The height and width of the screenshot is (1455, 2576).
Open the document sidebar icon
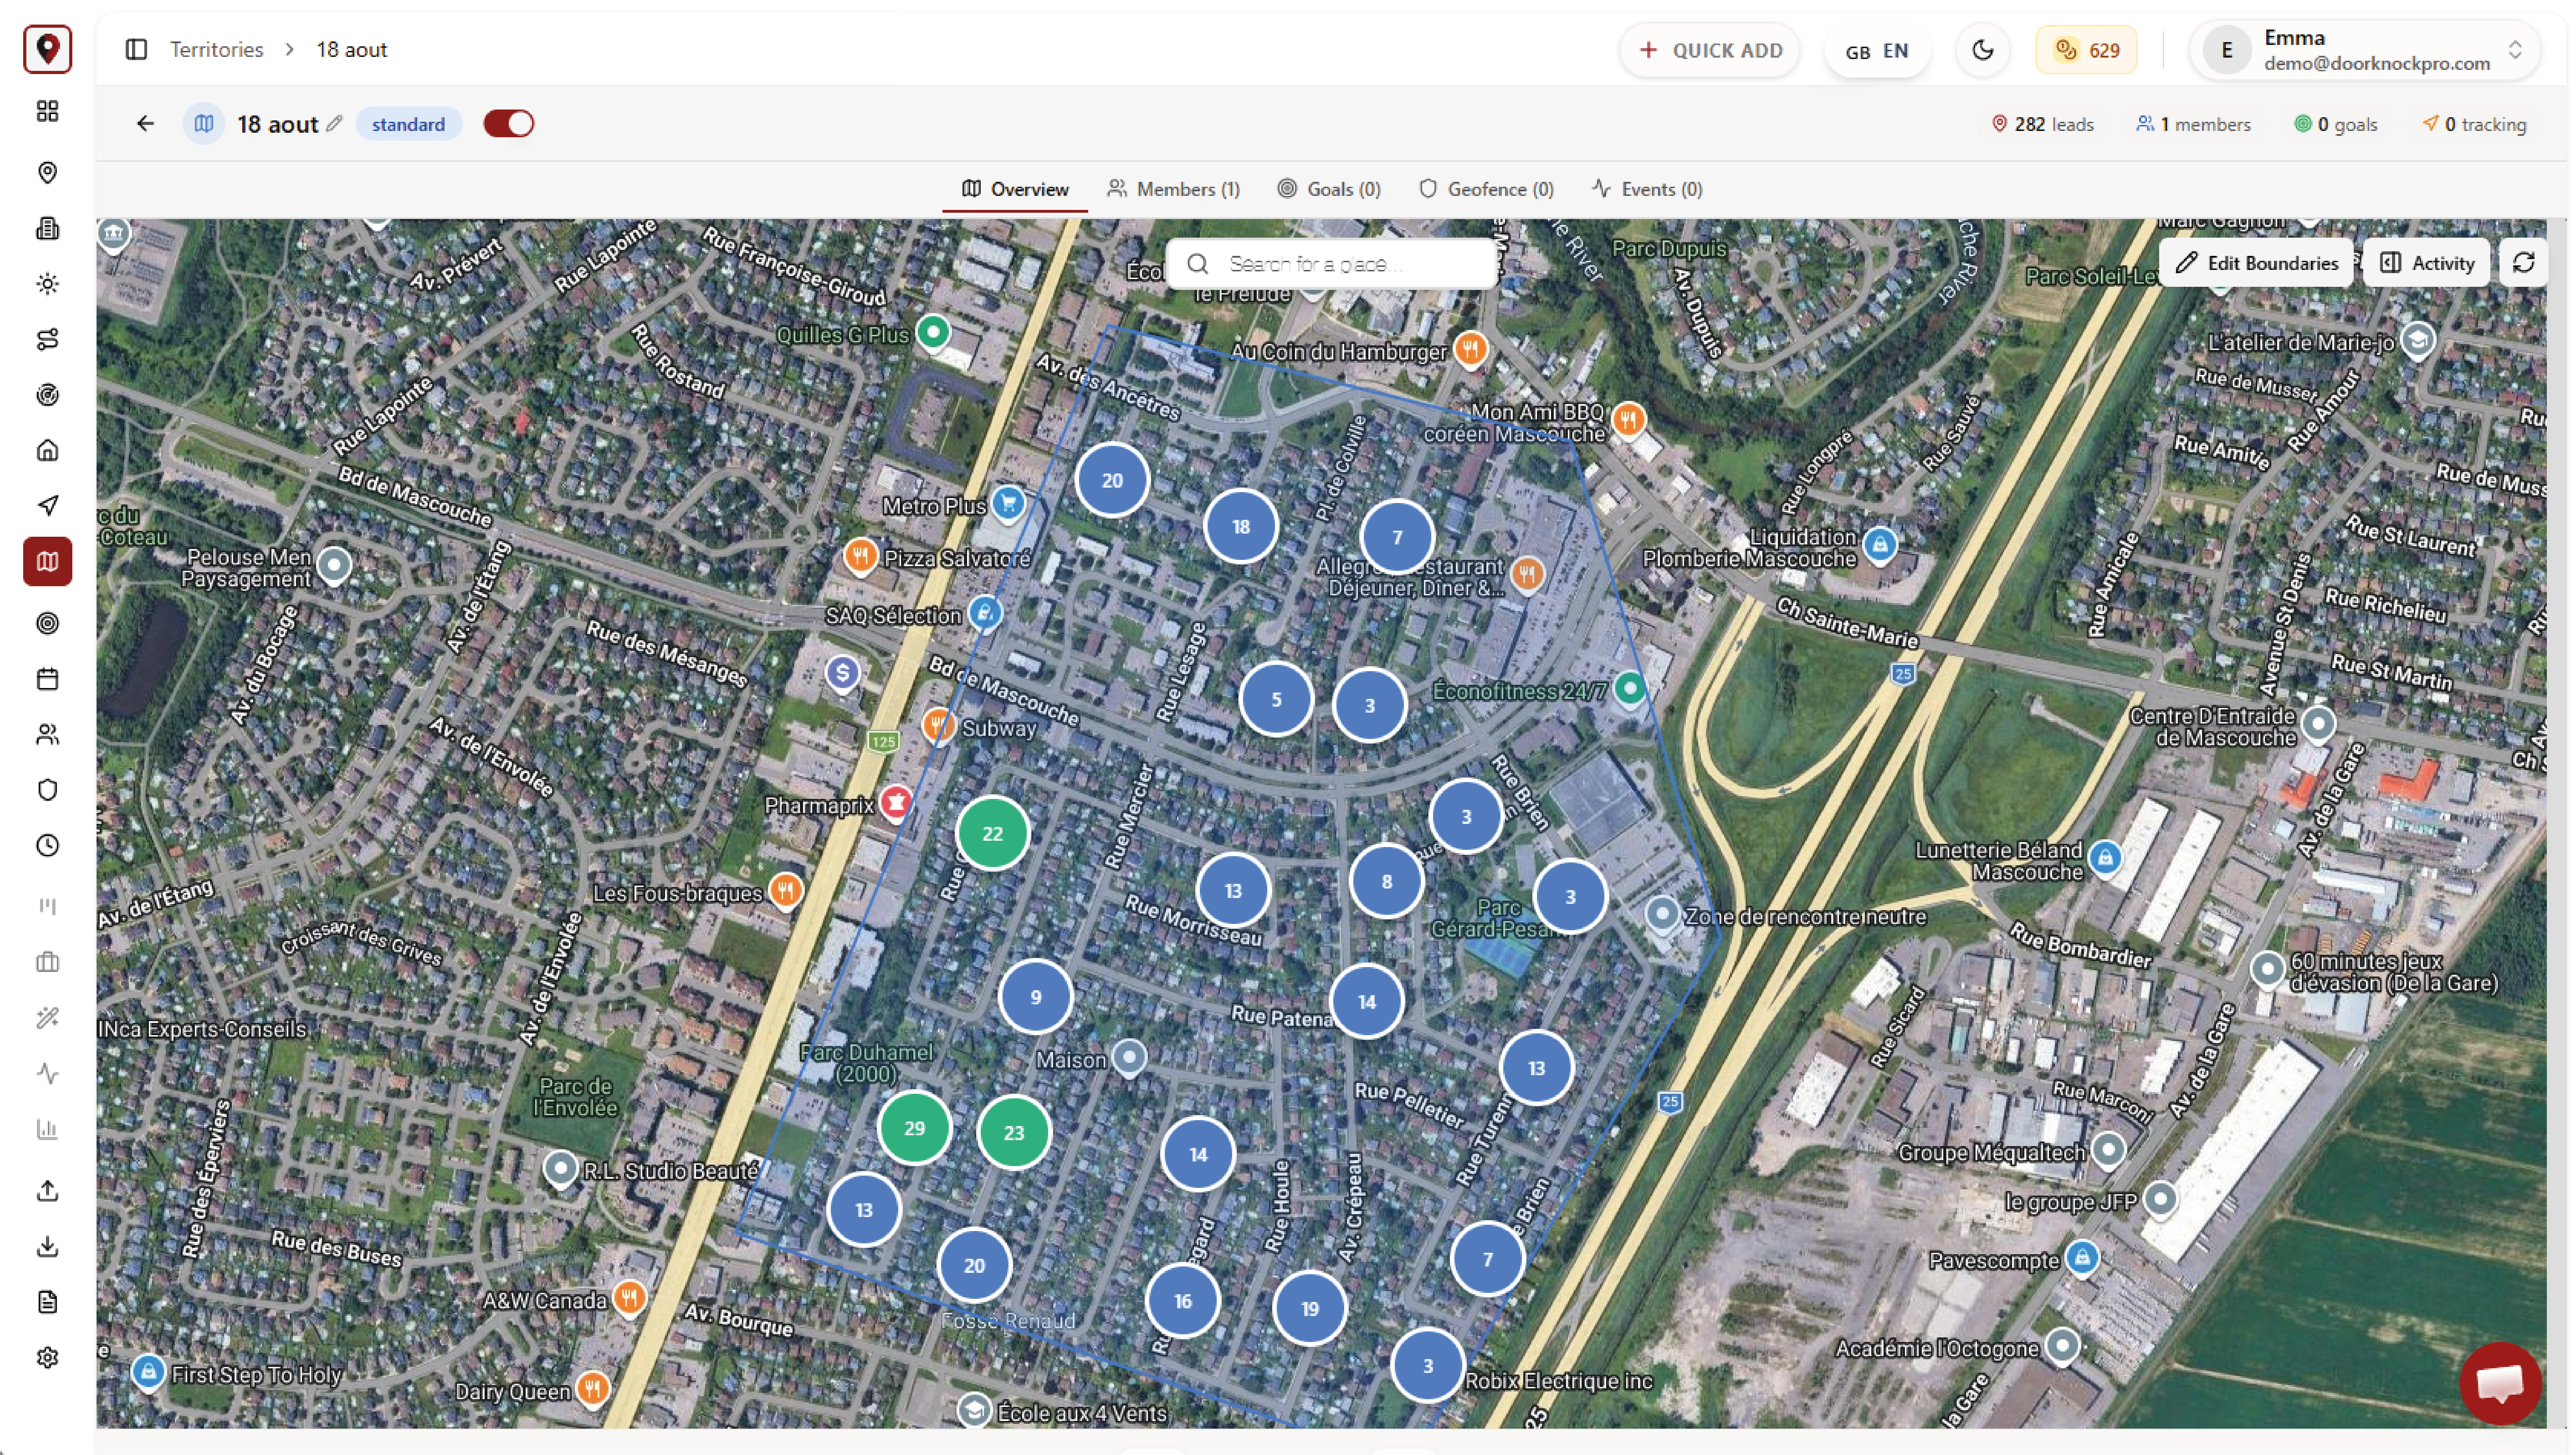[47, 1302]
